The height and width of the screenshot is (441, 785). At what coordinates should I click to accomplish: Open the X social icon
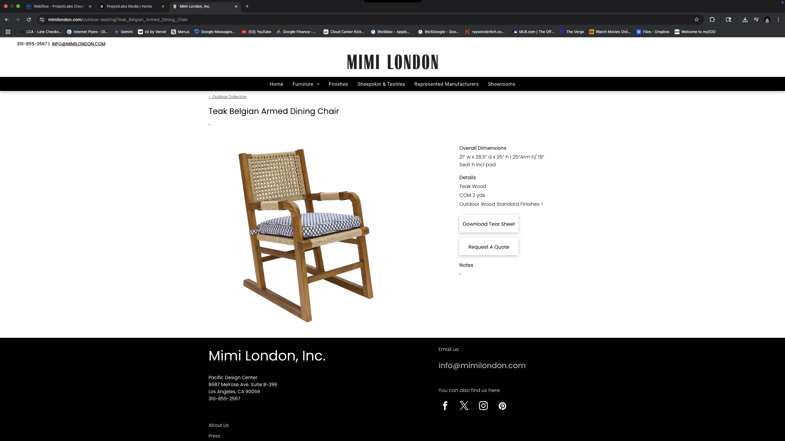[x=464, y=406]
